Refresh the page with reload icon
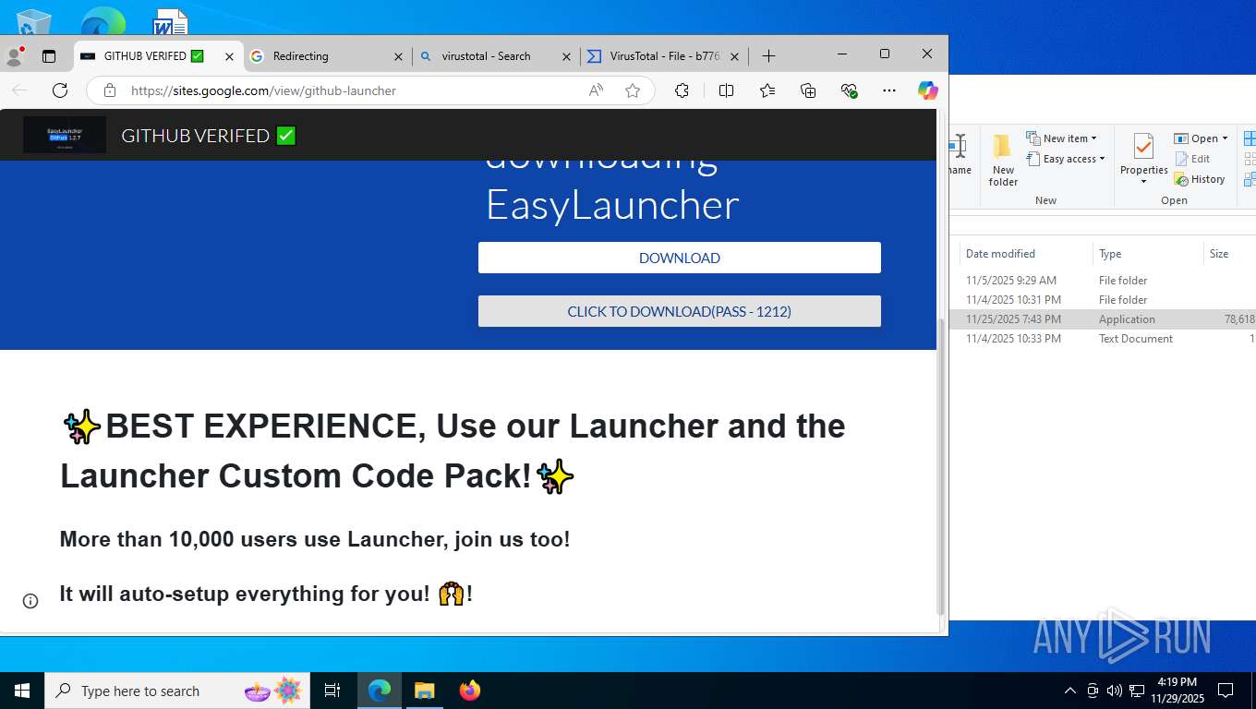1256x709 pixels. [x=60, y=90]
